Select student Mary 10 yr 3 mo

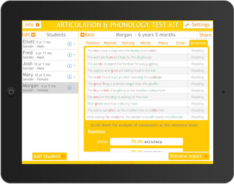[50, 77]
